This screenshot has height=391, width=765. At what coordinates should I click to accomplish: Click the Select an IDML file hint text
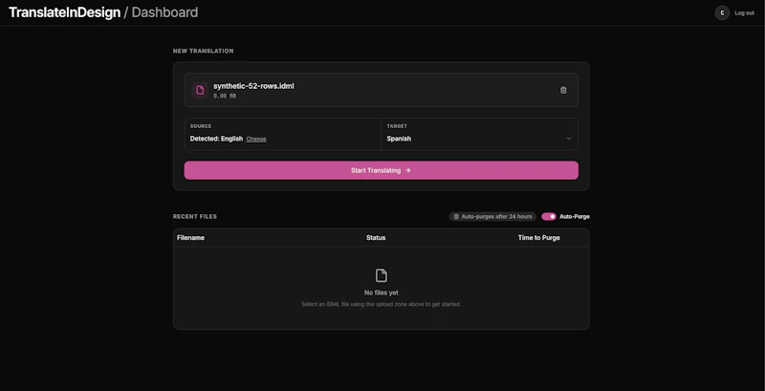point(381,304)
